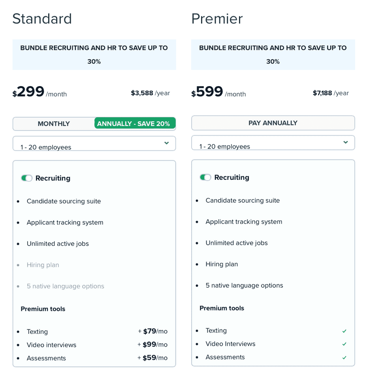Switch Standard billing to Monthly
365x371 pixels.
click(54, 124)
